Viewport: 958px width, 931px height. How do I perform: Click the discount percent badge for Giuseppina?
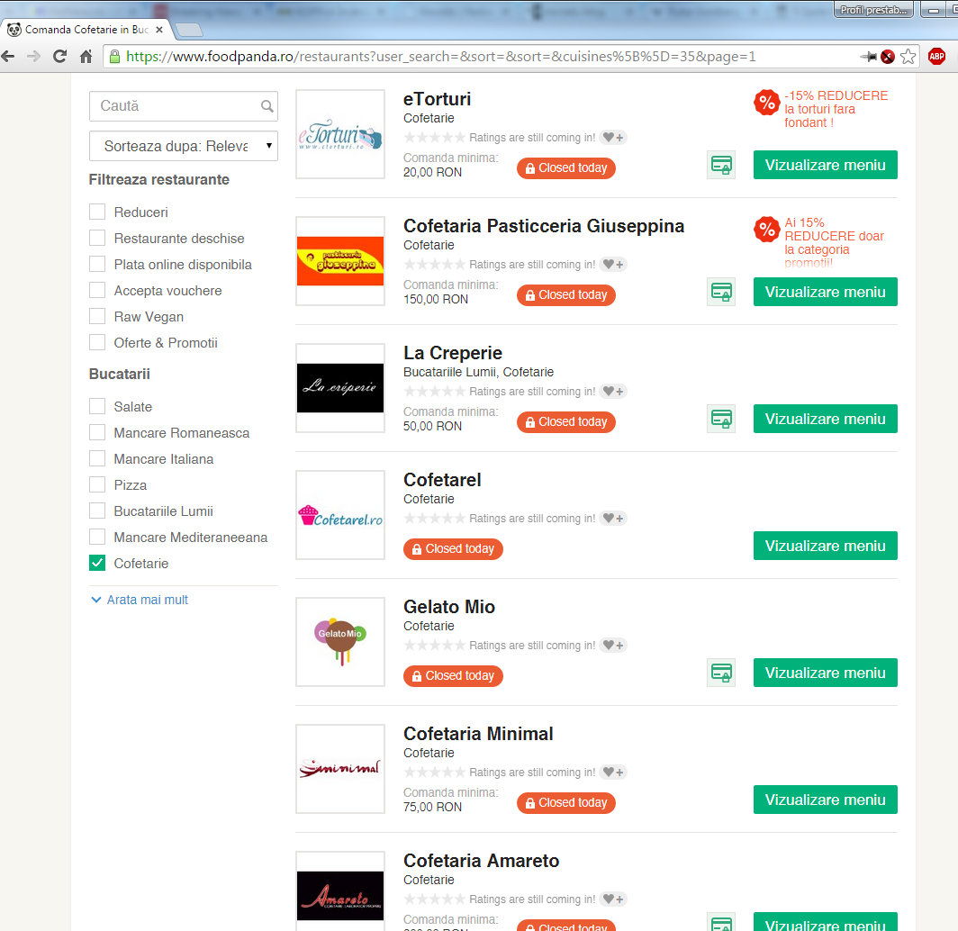[767, 230]
